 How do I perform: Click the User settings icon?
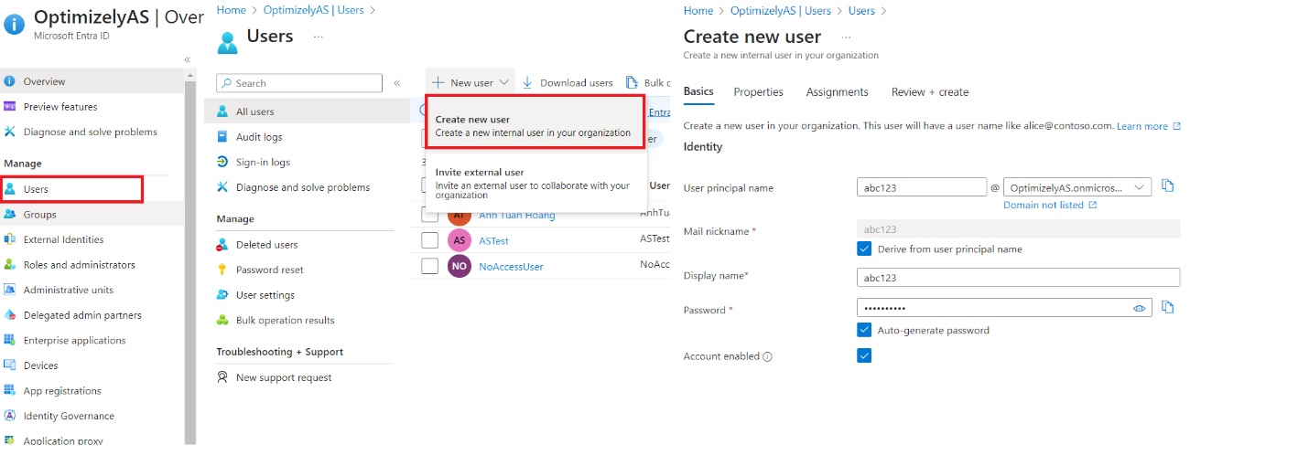point(222,295)
